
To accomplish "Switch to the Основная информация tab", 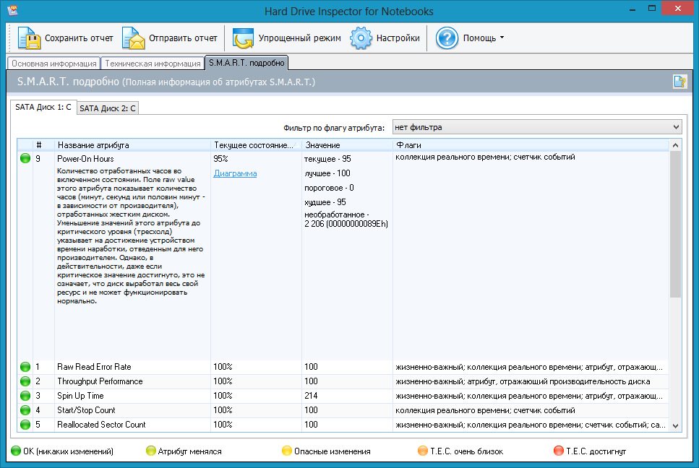I will pos(54,64).
